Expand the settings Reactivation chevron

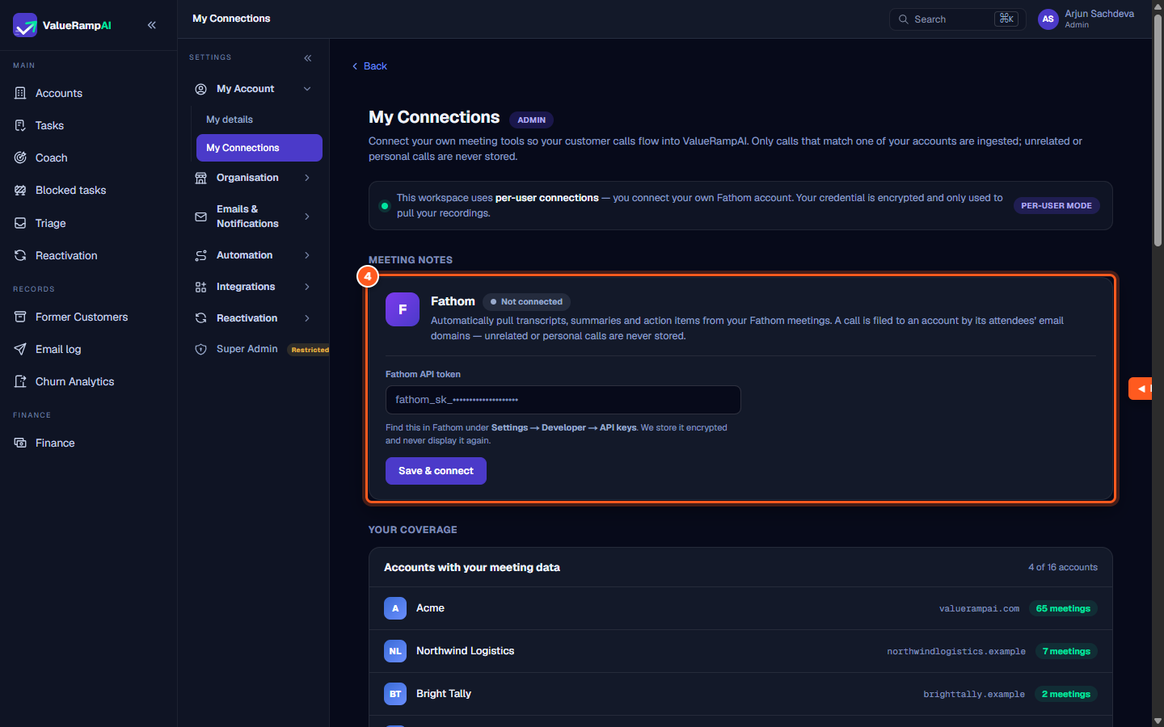coord(307,318)
